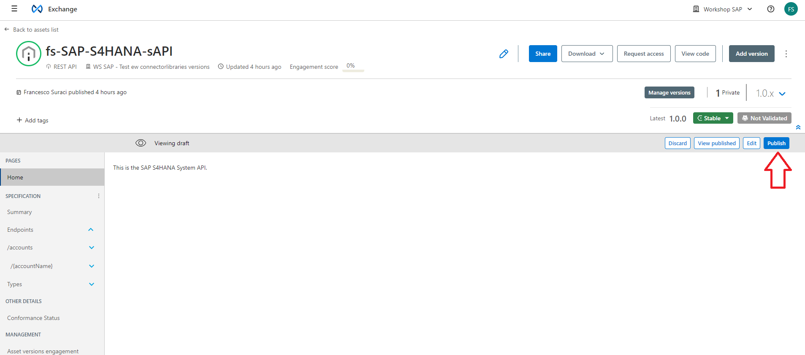Select the Endpoints item in sidebar
This screenshot has width=805, height=355.
(20, 230)
